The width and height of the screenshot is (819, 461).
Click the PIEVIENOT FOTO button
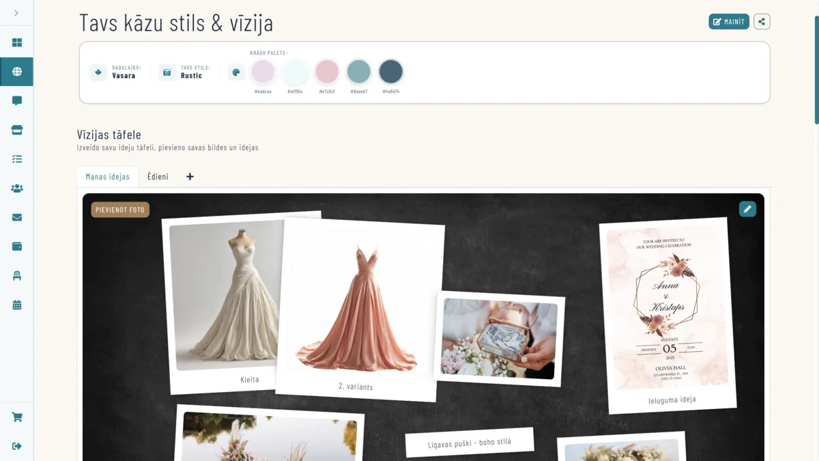pos(120,210)
